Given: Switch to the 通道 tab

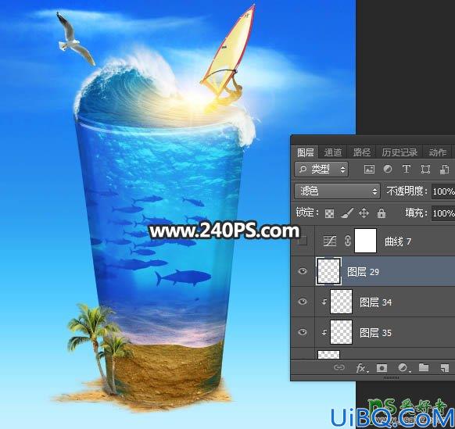Looking at the screenshot, I should (x=332, y=152).
